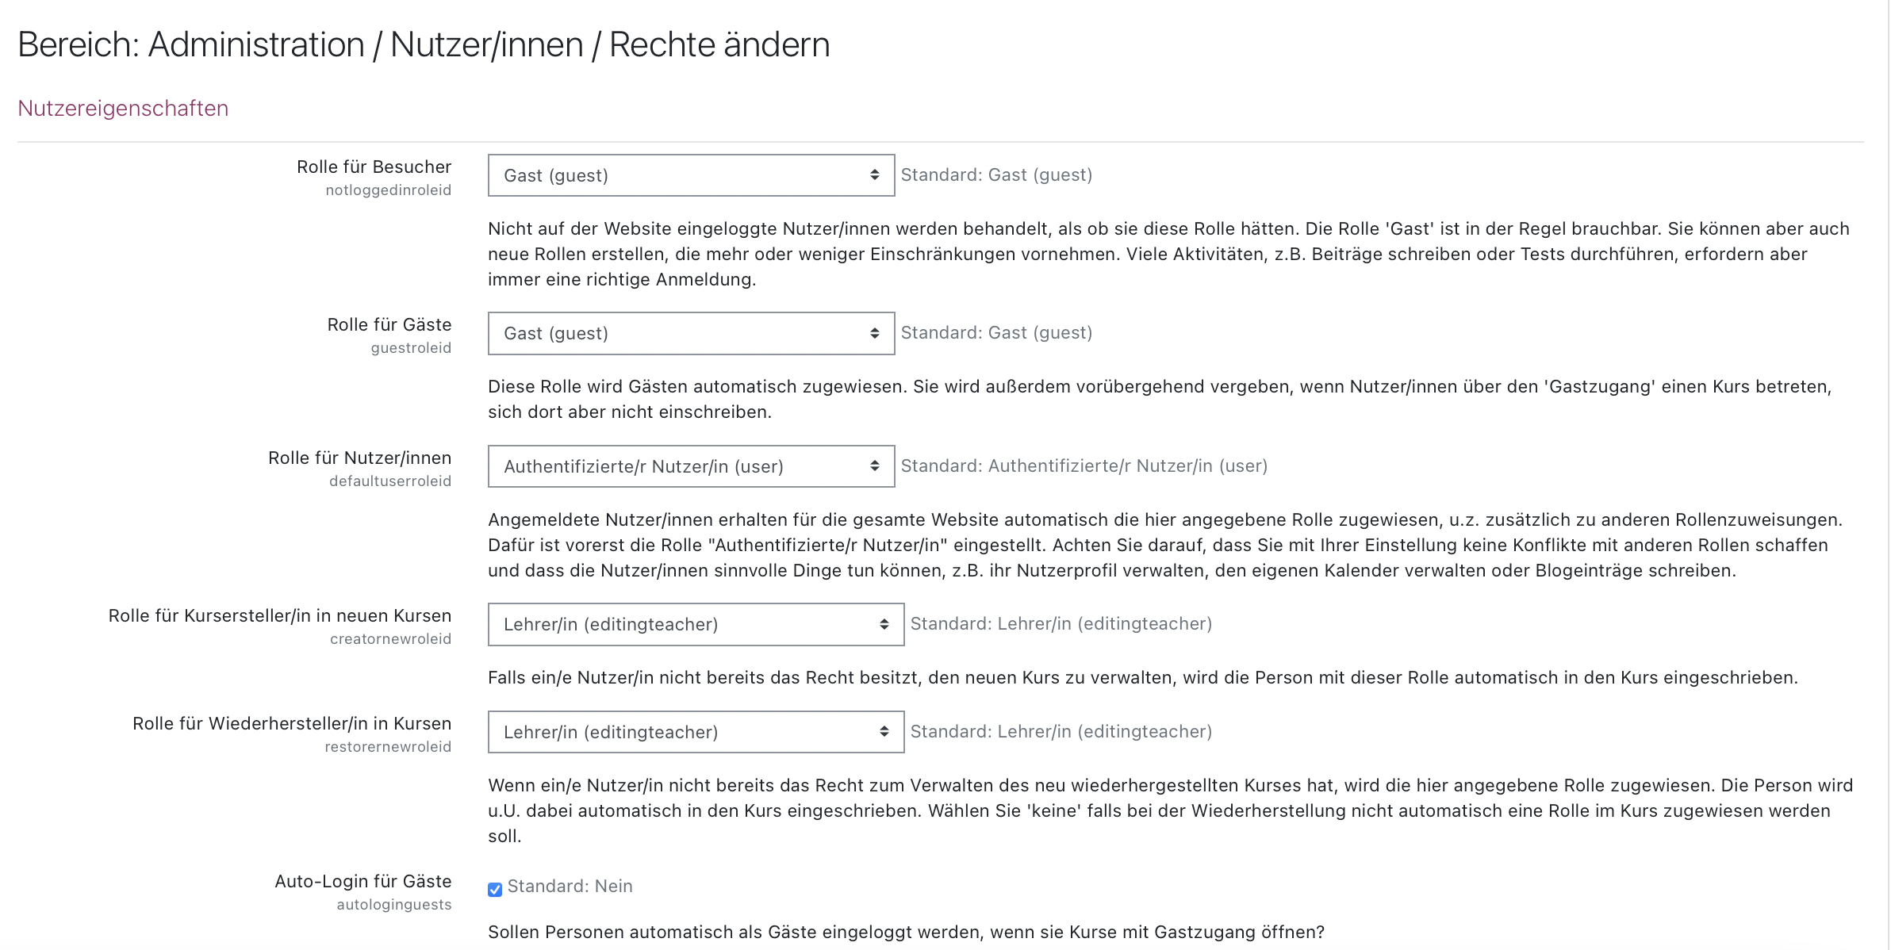Click the 'Rolle für Nutzer/innen' field label
The height and width of the screenshot is (950, 1891).
[x=359, y=458]
